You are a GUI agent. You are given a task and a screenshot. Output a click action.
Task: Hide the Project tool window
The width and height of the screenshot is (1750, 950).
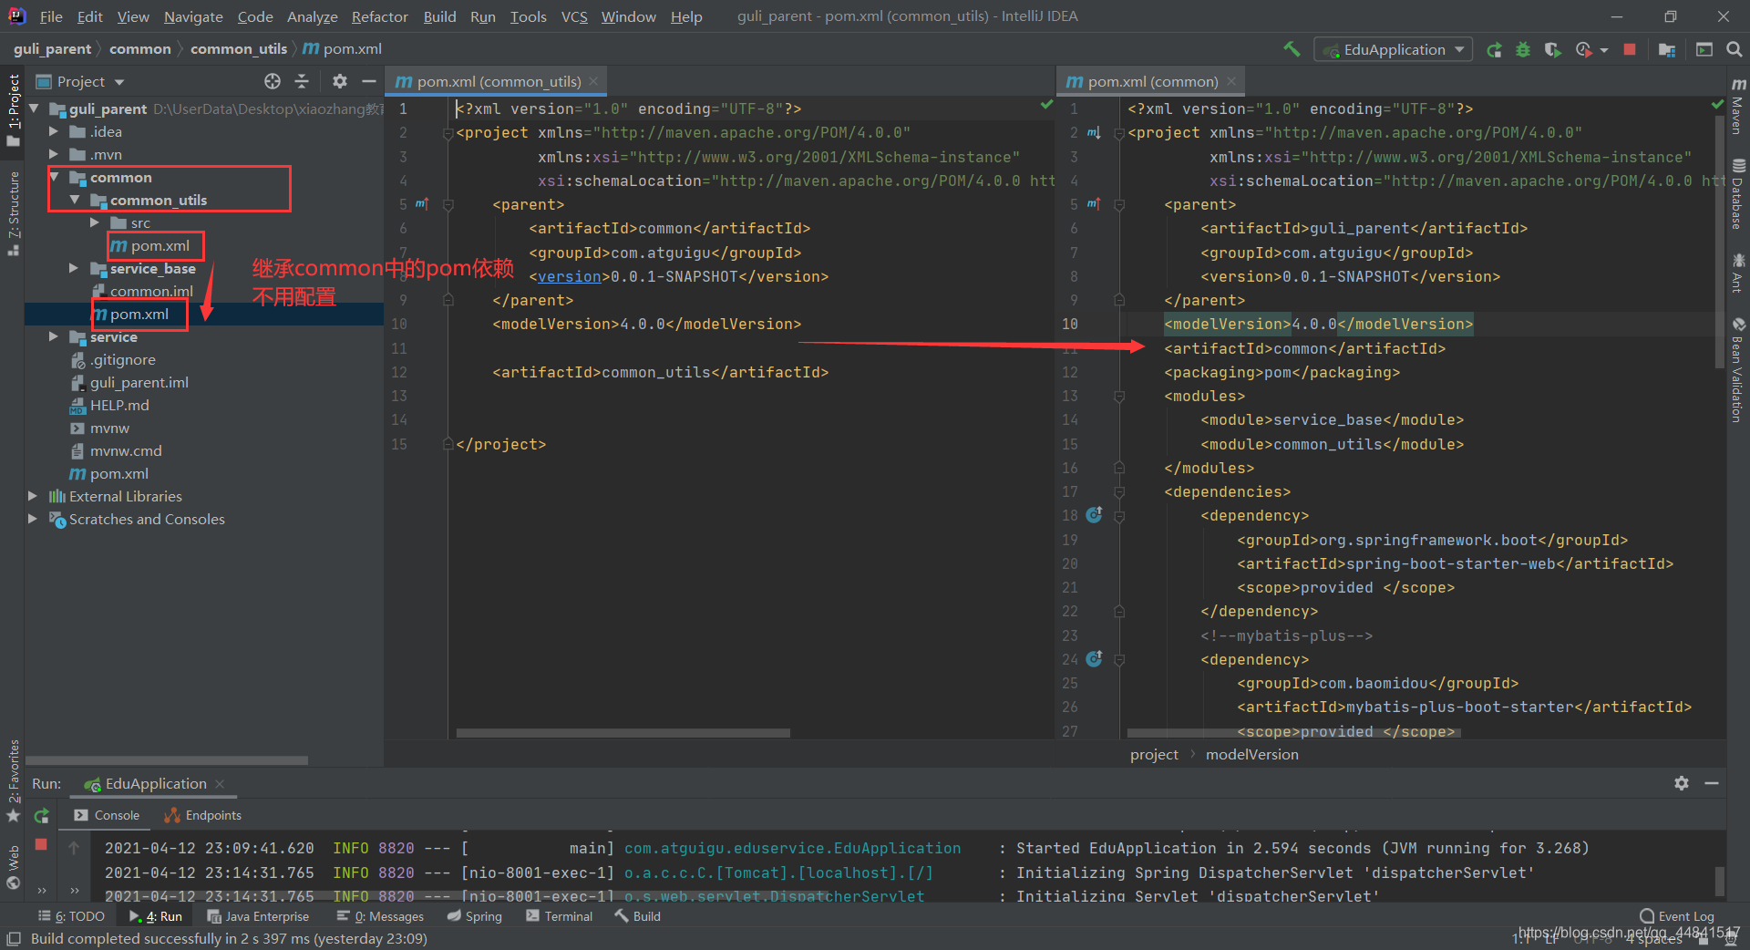[x=368, y=81]
